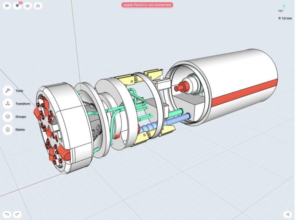Open the Tools hammer icon

point(8,91)
